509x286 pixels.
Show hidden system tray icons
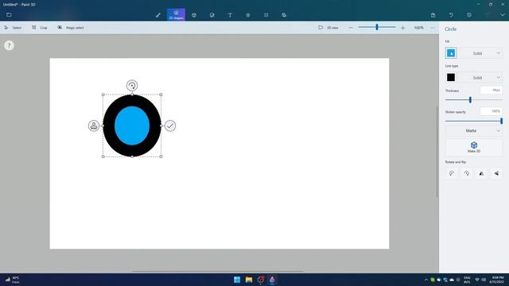tap(426, 280)
